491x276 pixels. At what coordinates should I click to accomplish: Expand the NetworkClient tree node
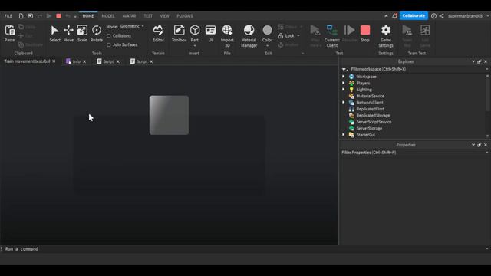point(343,102)
